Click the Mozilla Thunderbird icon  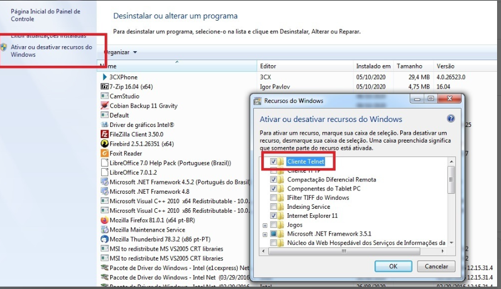pyautogui.click(x=105, y=239)
